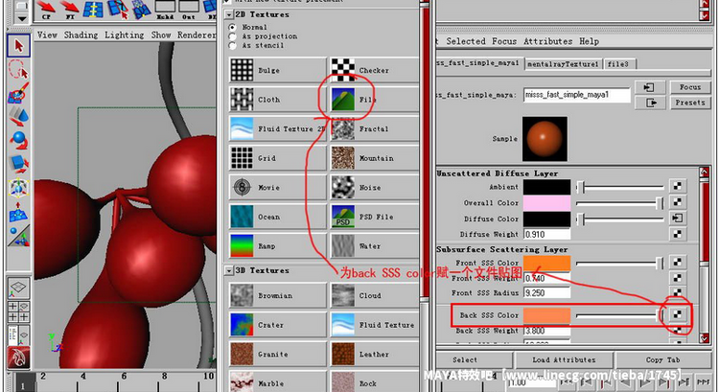This screenshot has height=392, width=719.
Task: Select the As stencil radio option
Action: point(233,45)
